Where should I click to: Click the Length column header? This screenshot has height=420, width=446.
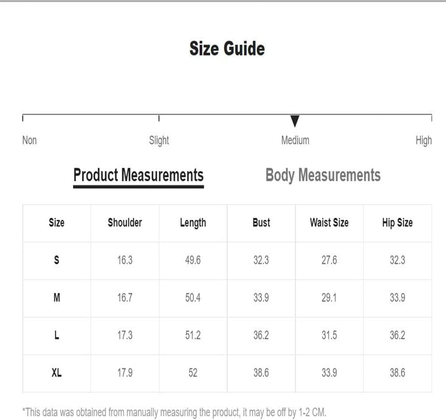pyautogui.click(x=193, y=223)
